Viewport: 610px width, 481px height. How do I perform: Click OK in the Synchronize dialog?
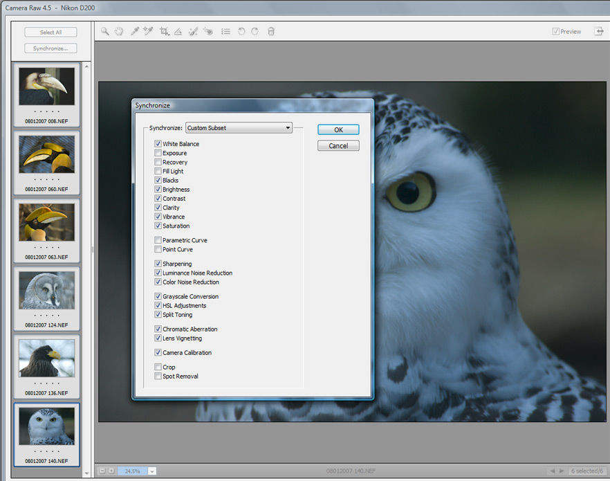(x=338, y=129)
